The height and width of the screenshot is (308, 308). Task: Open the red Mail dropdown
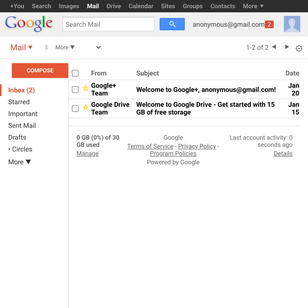tap(21, 47)
